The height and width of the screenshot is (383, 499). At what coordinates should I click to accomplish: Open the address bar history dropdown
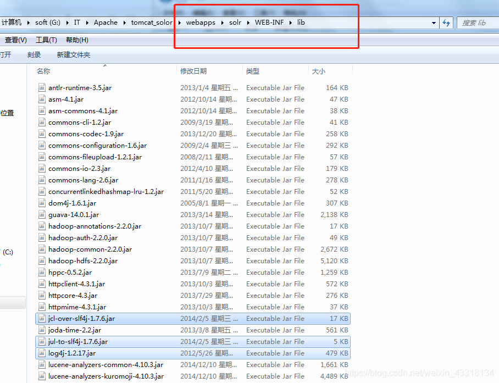coord(434,23)
